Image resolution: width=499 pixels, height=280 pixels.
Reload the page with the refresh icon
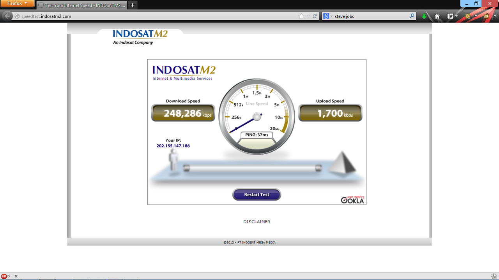pyautogui.click(x=315, y=16)
